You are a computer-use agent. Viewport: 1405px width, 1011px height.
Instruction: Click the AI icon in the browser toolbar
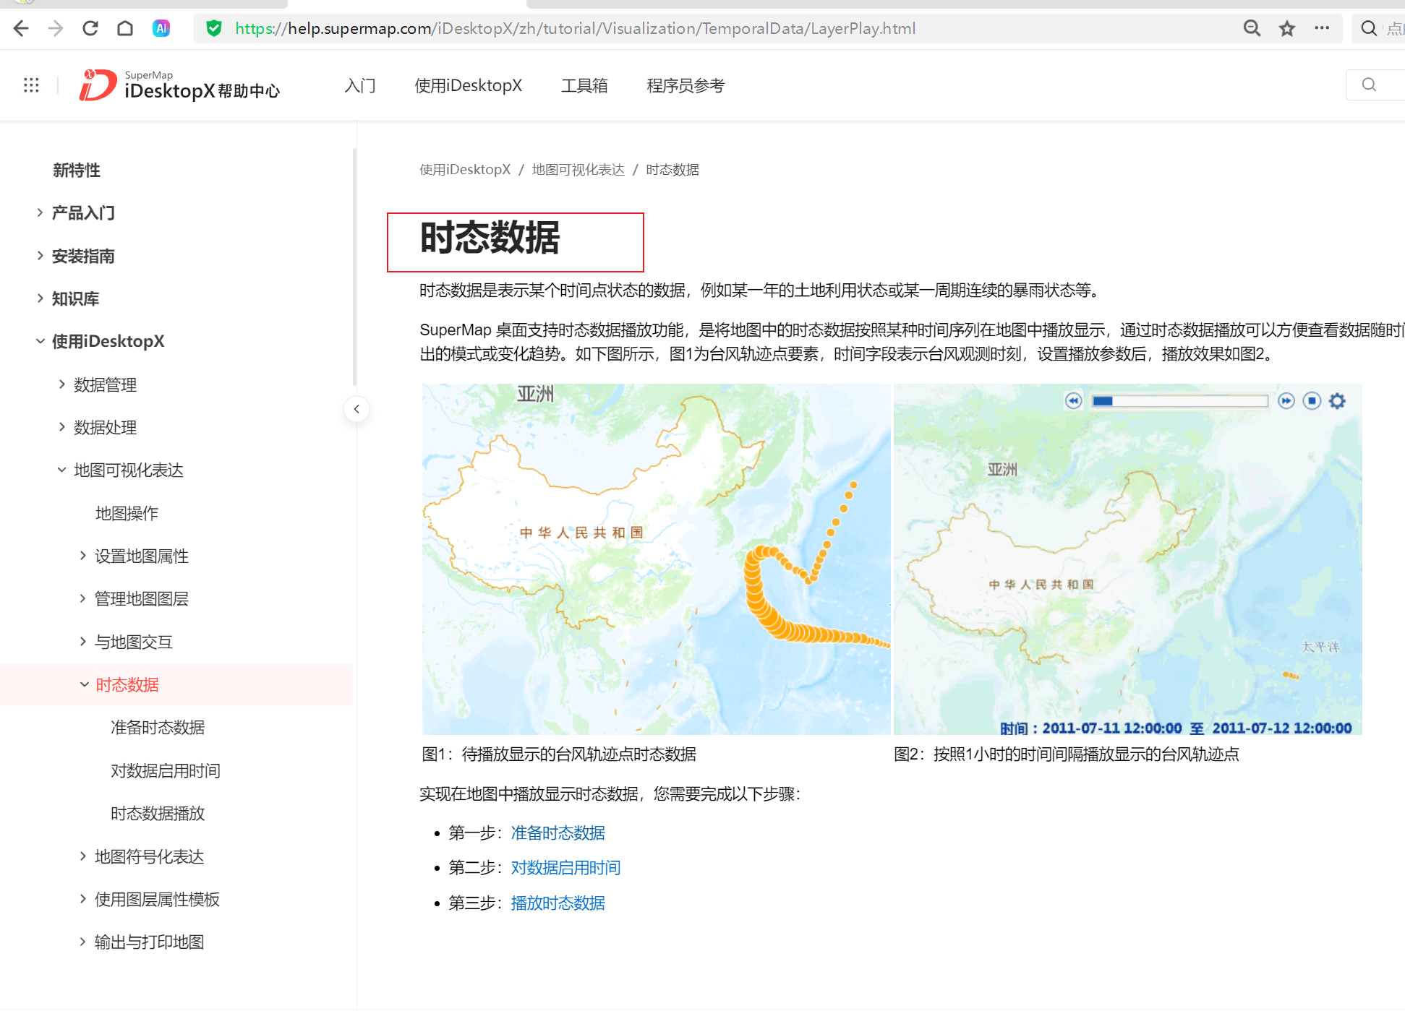point(161,28)
